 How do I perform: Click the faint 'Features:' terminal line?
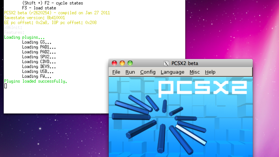(x=14, y=32)
